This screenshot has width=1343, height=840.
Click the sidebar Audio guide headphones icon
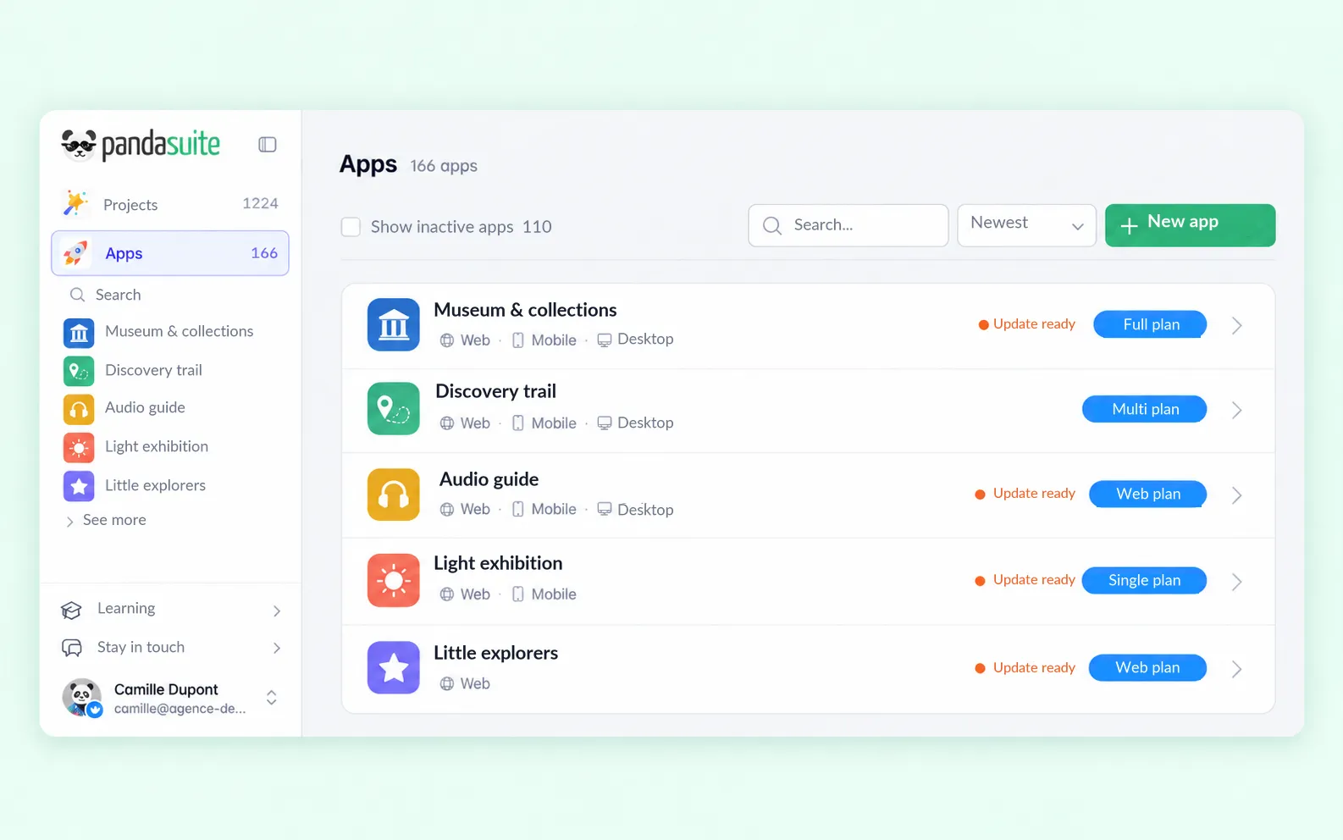[x=79, y=409]
